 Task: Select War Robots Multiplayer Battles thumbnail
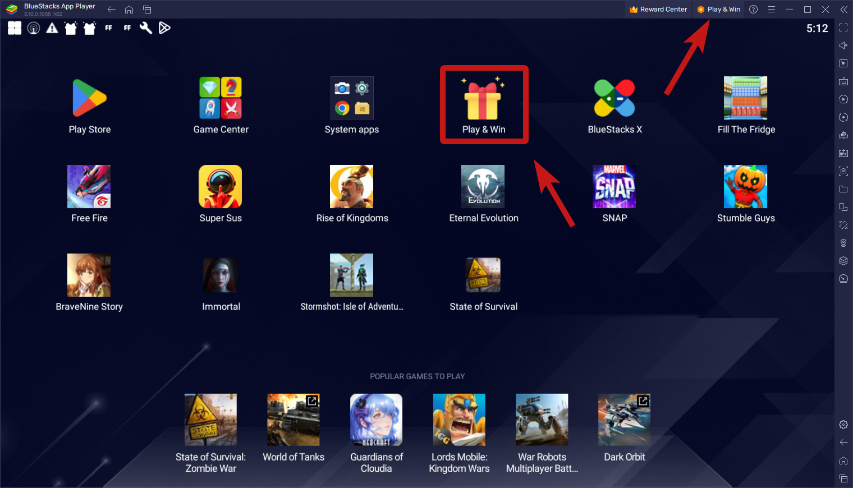tap(542, 420)
